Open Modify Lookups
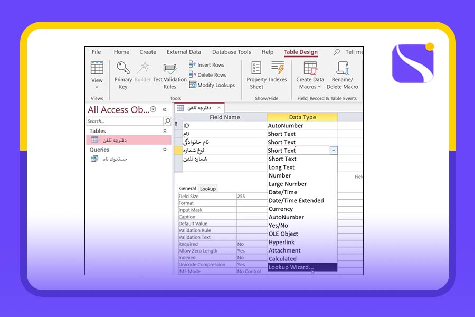 click(212, 85)
